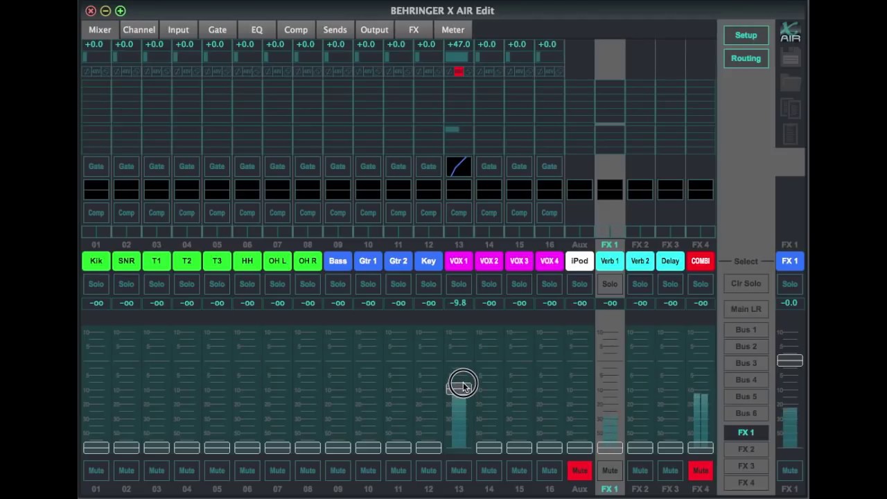Select the FX 1 sends layer
Image resolution: width=887 pixels, height=499 pixels.
pyautogui.click(x=746, y=432)
